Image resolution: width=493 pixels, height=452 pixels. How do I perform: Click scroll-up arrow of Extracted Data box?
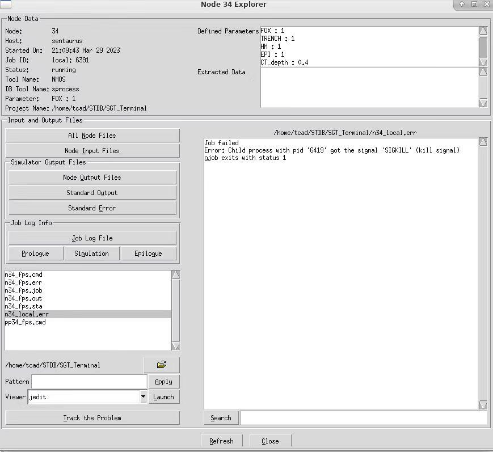pyautogui.click(x=483, y=71)
